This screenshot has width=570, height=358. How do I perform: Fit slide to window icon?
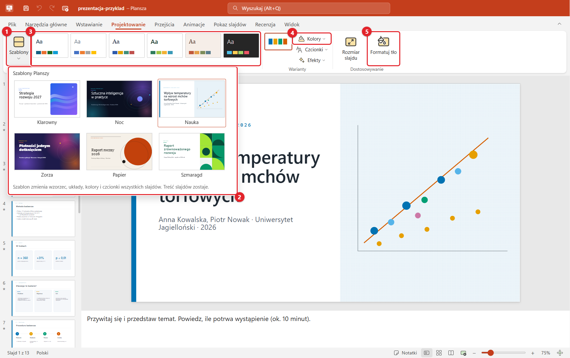(560, 353)
